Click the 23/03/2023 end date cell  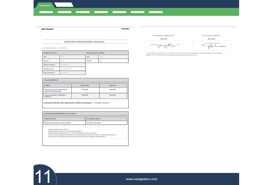click(x=113, y=95)
